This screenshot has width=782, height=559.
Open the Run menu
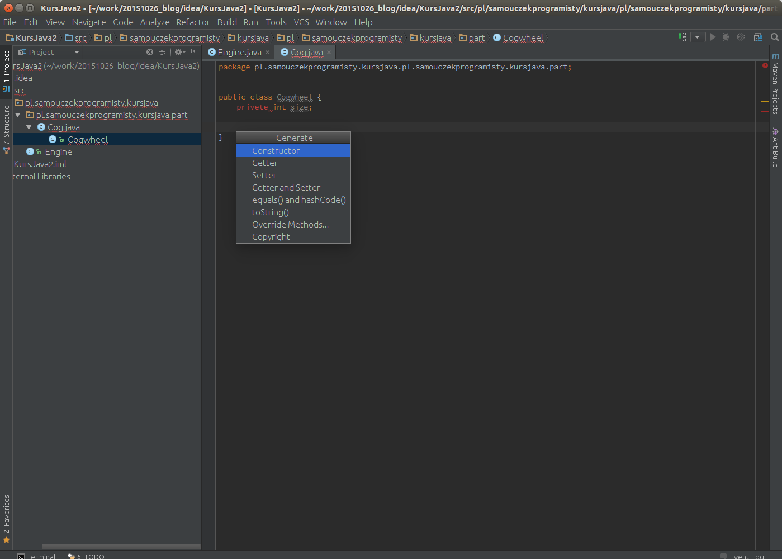coord(250,22)
